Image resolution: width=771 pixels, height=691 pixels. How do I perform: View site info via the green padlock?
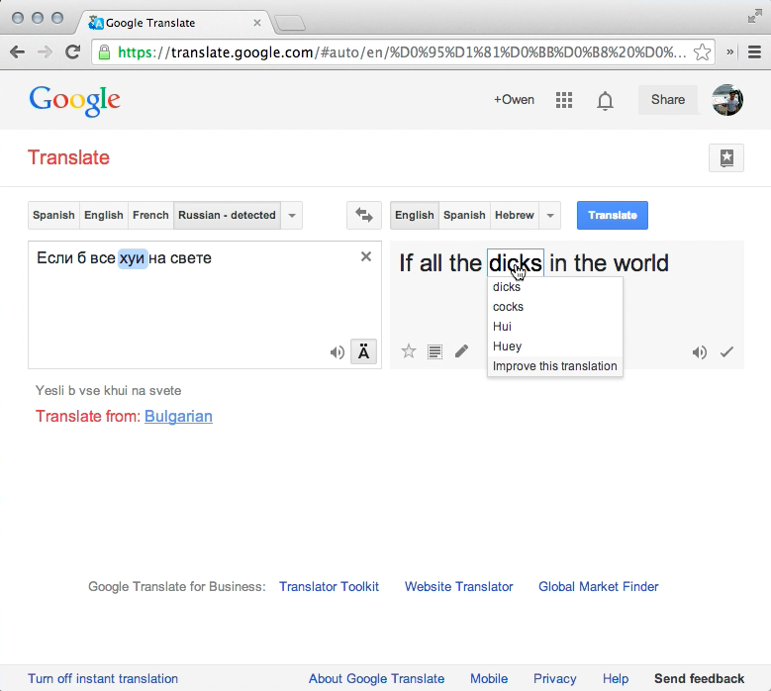coord(104,51)
